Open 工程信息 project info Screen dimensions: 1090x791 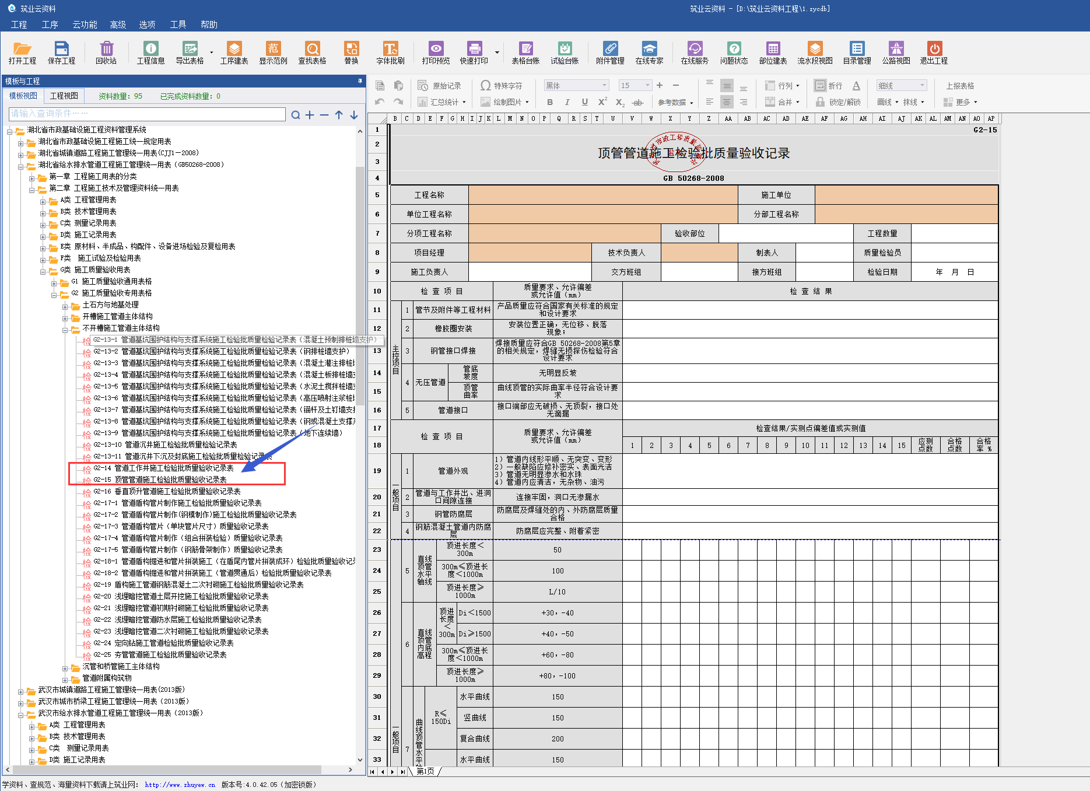tap(150, 52)
